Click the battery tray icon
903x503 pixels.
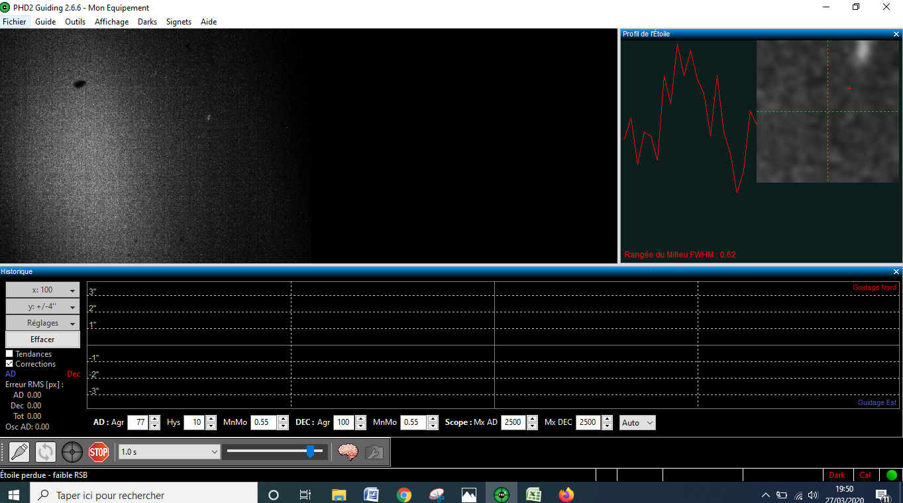782,494
